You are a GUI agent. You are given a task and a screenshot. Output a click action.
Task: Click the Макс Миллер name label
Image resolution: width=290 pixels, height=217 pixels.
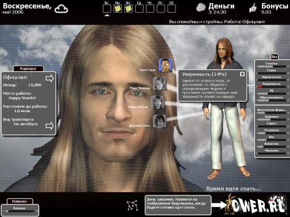pos(140,88)
